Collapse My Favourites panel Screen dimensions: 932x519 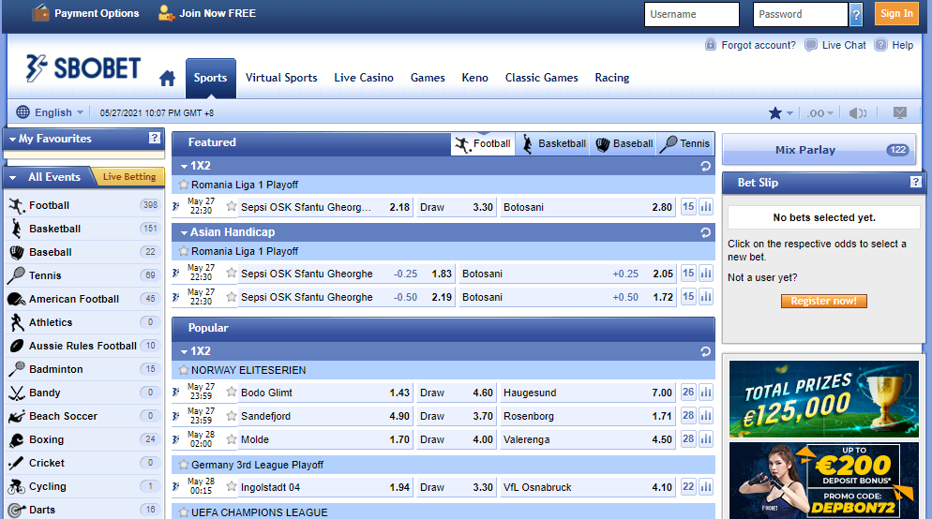tap(12, 139)
